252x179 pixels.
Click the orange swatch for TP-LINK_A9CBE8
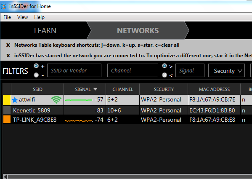point(7,120)
